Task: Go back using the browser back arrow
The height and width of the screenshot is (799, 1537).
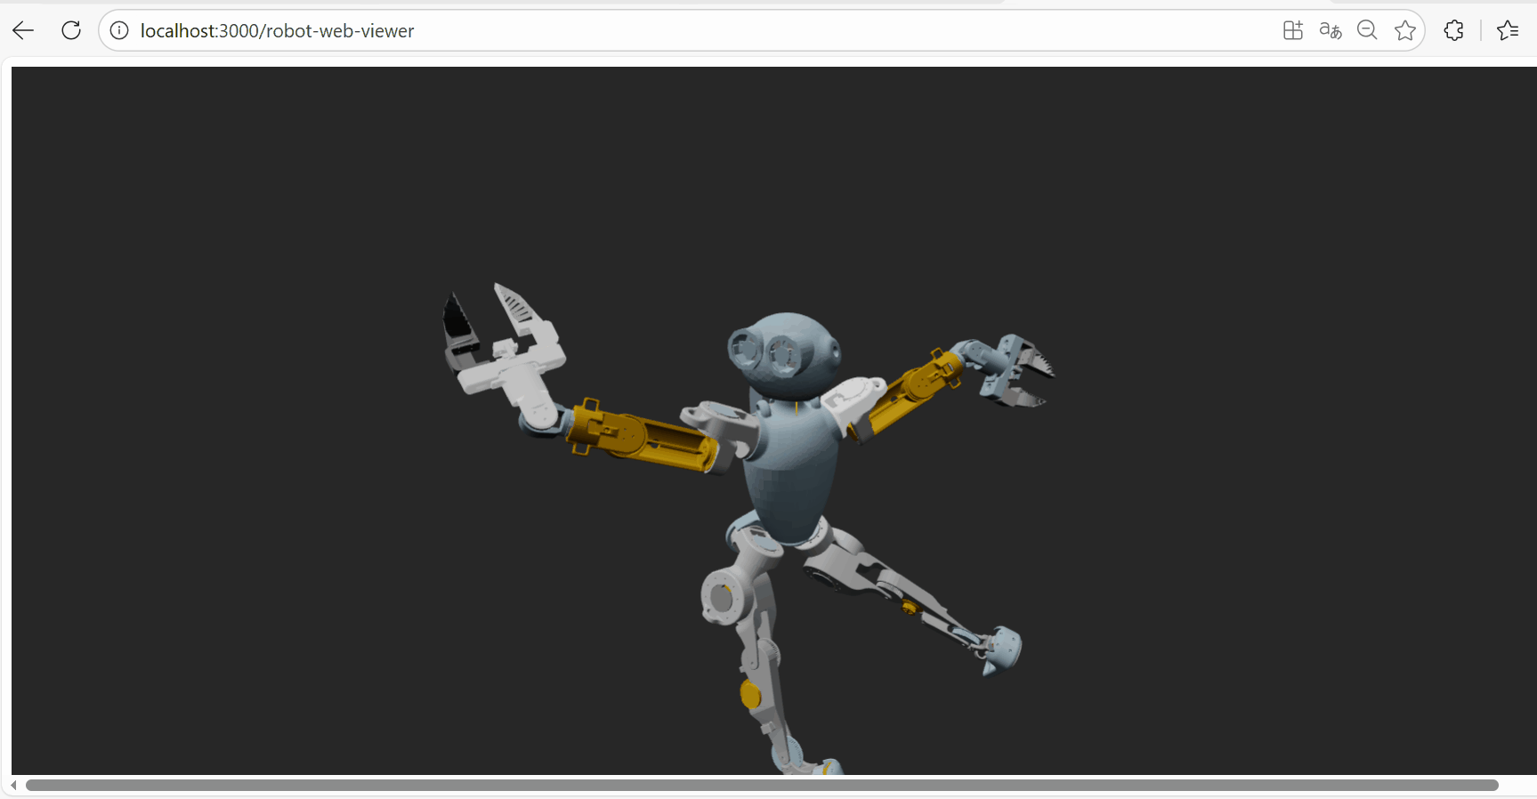Action: point(23,31)
